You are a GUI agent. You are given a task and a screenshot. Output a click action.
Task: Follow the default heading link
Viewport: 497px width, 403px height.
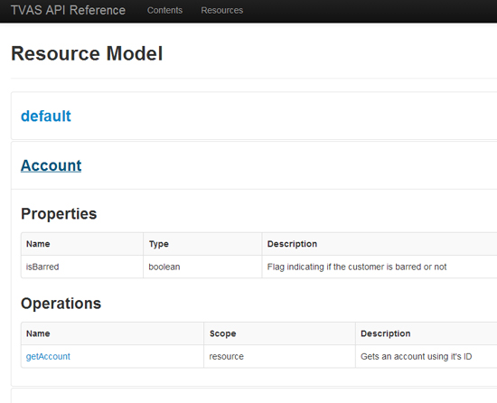click(x=46, y=116)
